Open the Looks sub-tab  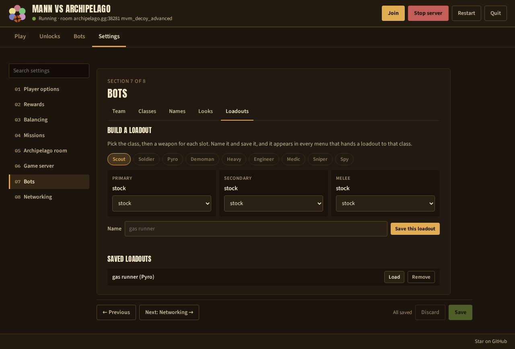(206, 111)
